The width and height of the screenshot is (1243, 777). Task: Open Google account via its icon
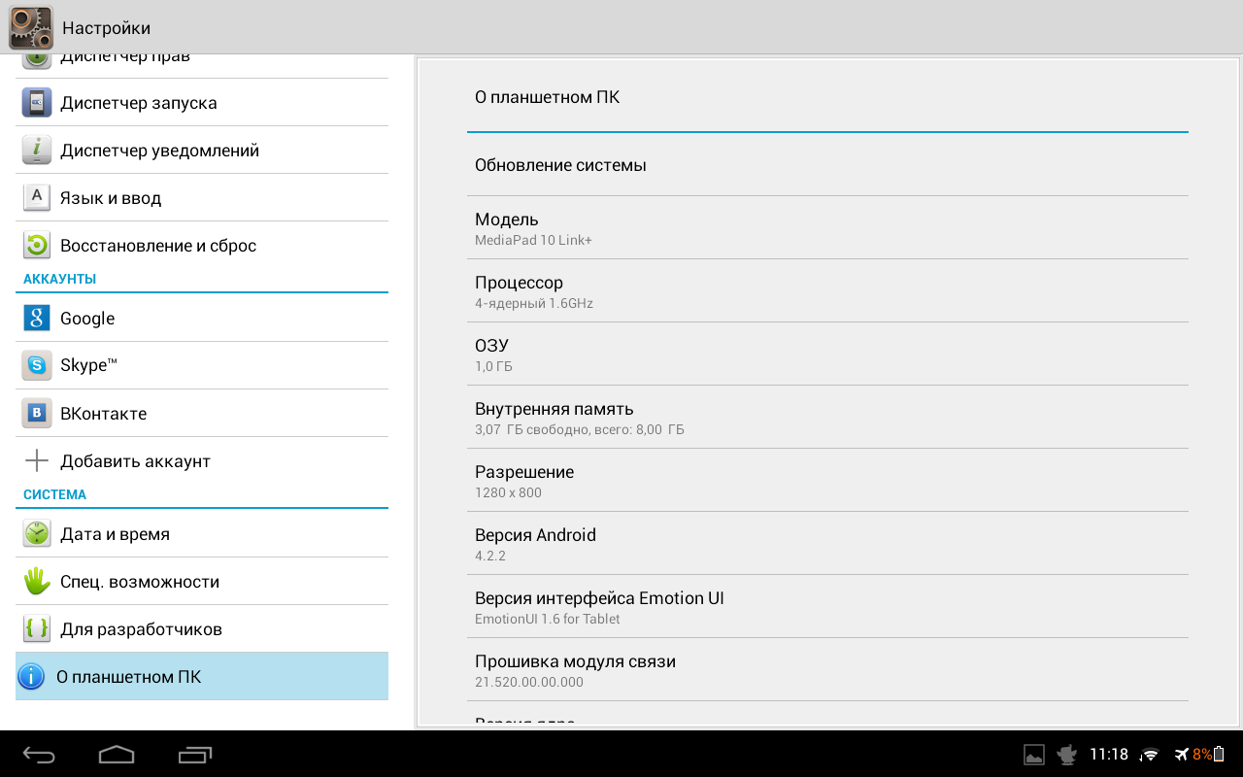point(37,318)
